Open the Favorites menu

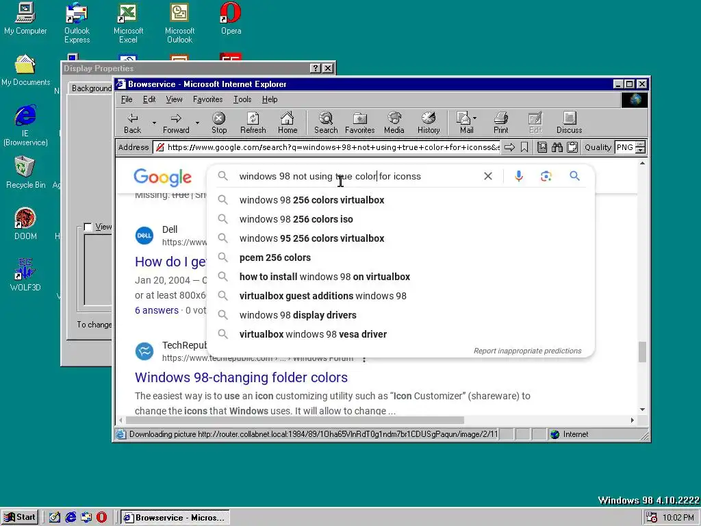pos(207,99)
